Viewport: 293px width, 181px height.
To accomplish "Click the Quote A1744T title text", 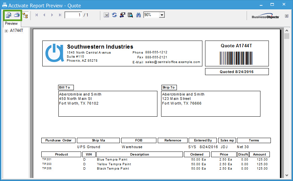I will pos(236,46).
